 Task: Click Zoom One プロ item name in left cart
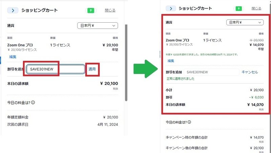pos(20,45)
